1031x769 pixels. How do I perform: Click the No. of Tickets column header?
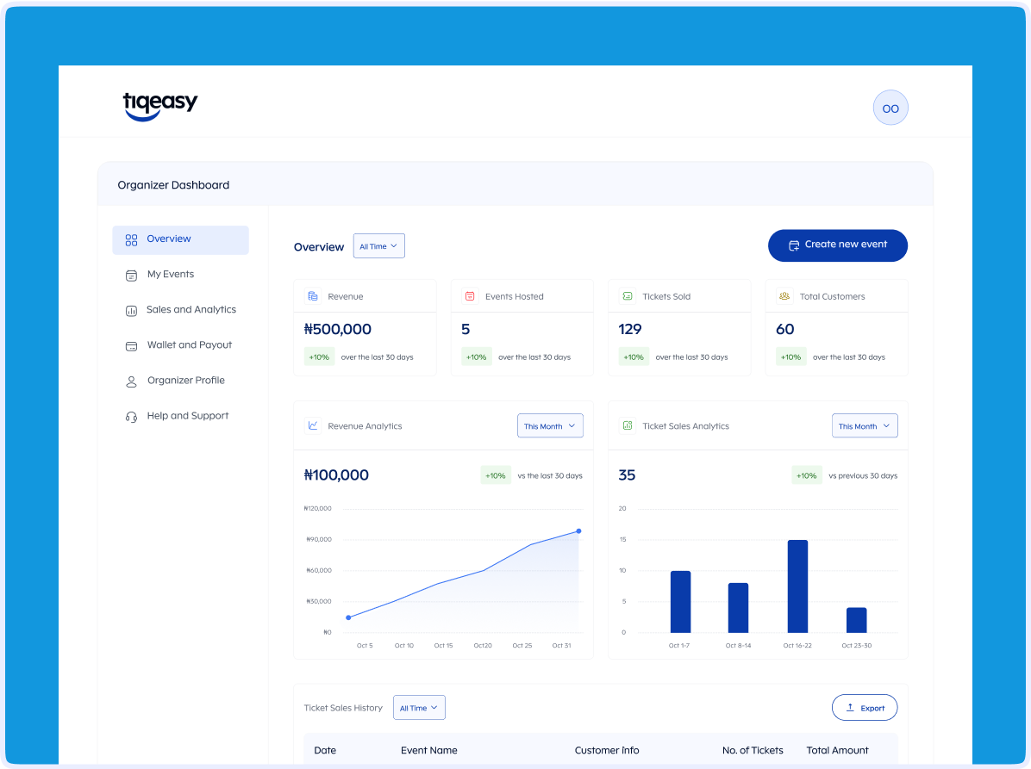(753, 750)
